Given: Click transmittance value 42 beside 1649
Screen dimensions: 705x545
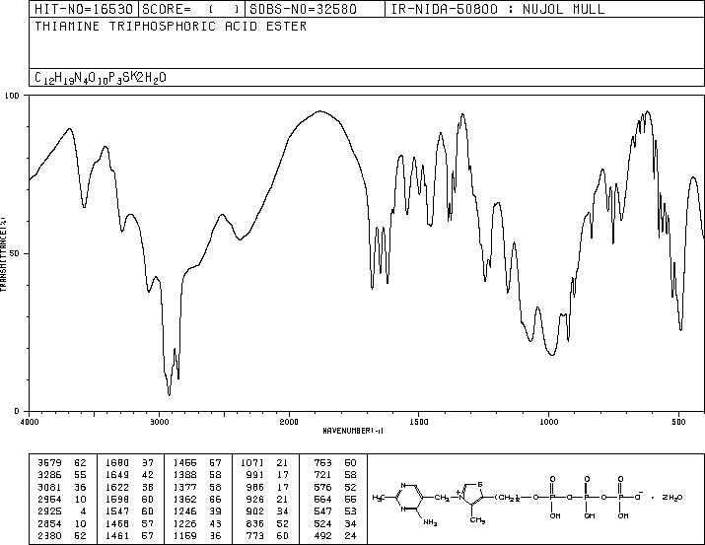Looking at the screenshot, I should tap(148, 475).
